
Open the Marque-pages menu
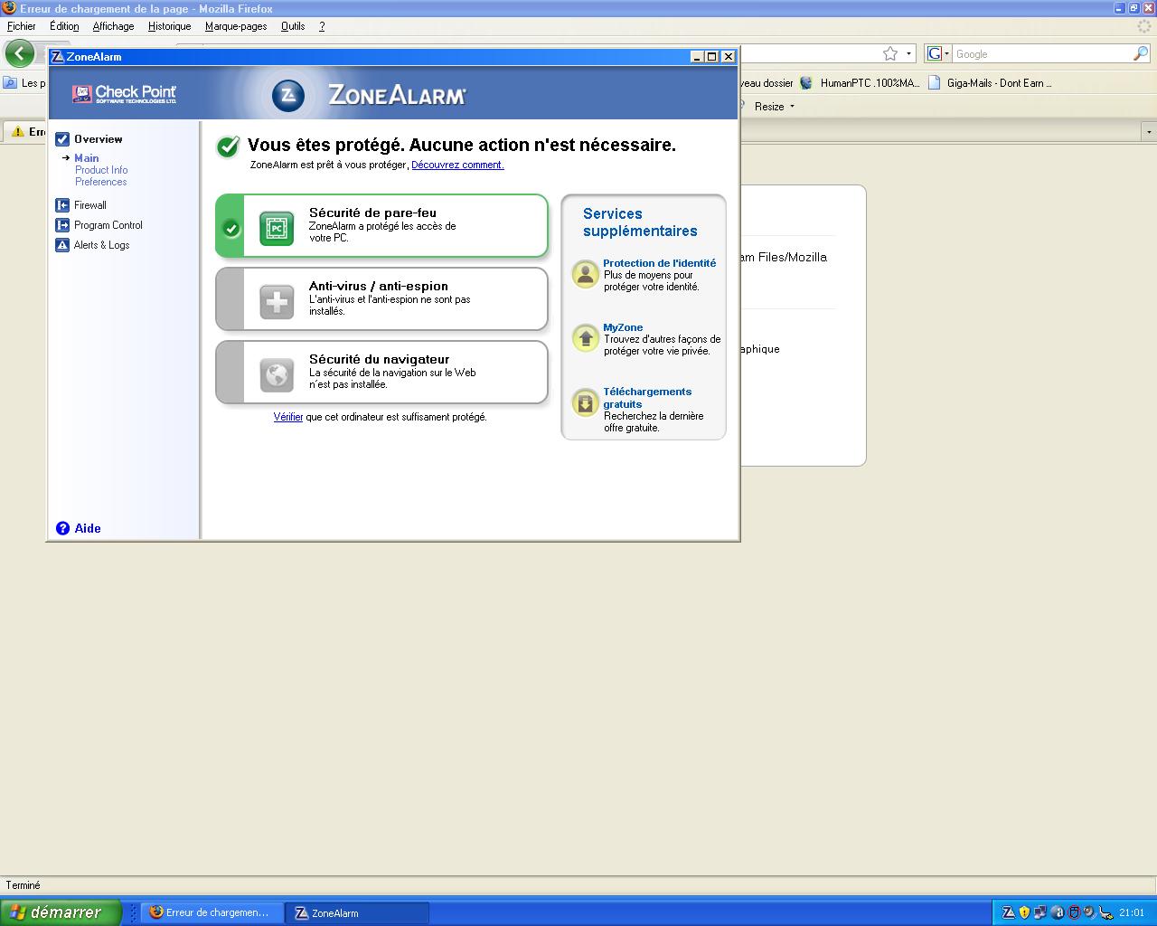(235, 26)
